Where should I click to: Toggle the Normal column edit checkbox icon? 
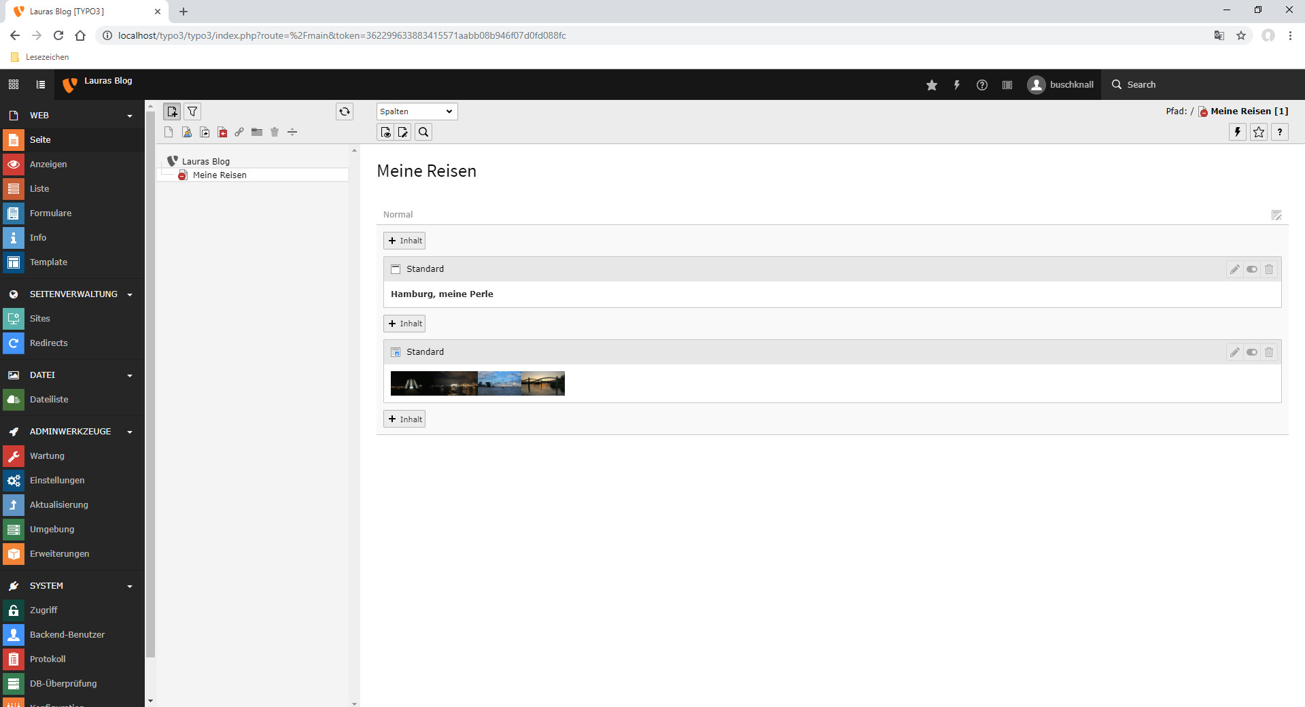pyautogui.click(x=1276, y=215)
